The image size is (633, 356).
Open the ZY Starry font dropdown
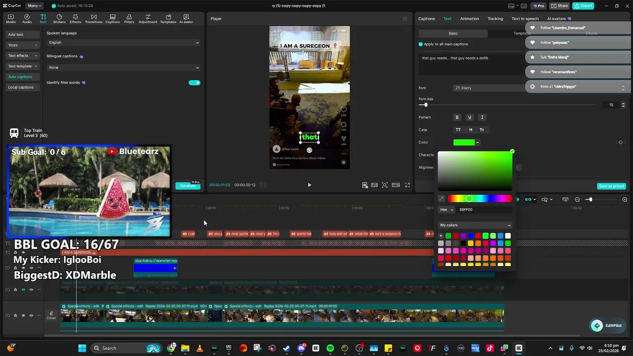490,88
